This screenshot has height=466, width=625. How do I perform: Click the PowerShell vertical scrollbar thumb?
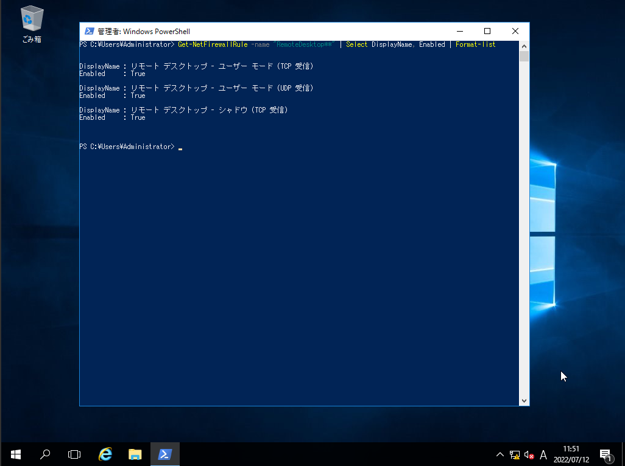tap(524, 57)
